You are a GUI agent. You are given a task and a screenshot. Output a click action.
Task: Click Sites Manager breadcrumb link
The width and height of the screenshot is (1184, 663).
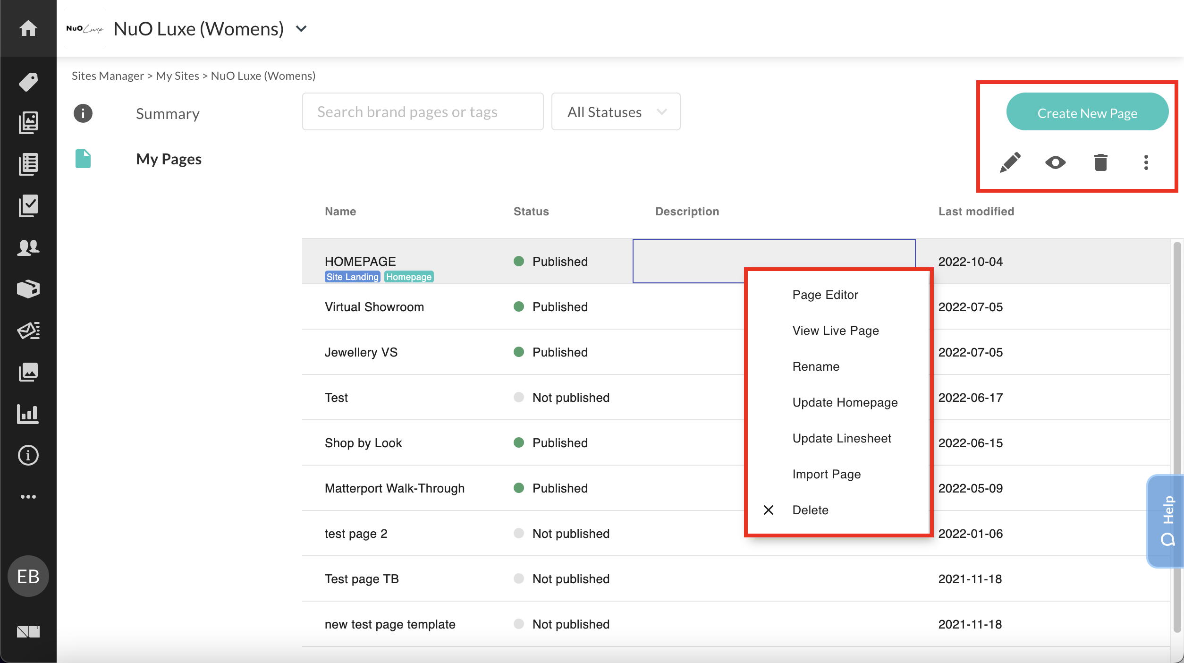tap(108, 76)
